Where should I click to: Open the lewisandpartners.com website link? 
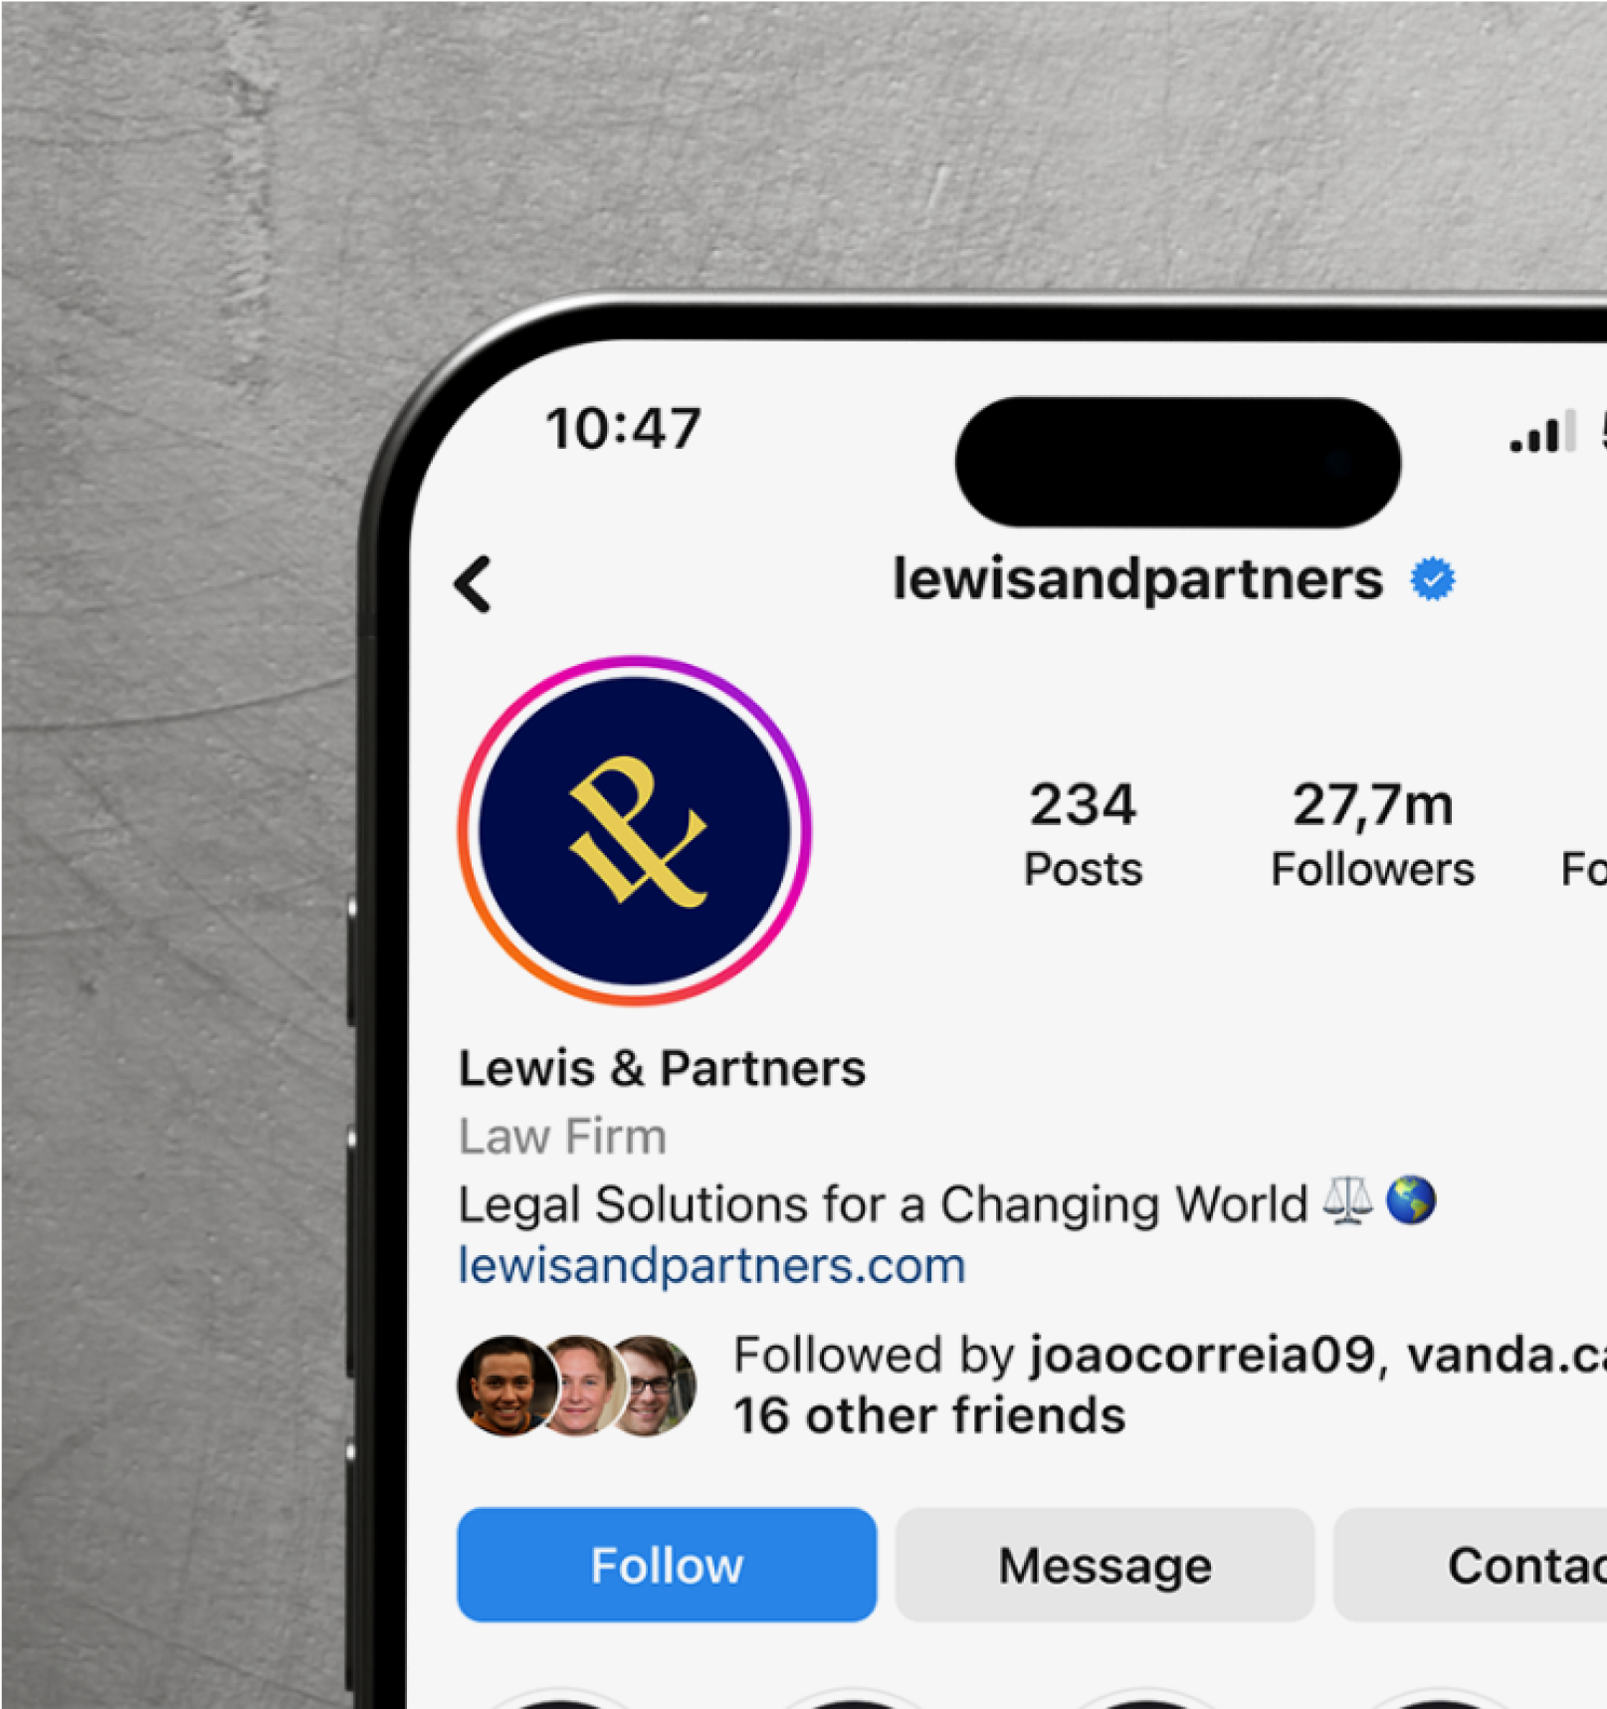tap(711, 1266)
